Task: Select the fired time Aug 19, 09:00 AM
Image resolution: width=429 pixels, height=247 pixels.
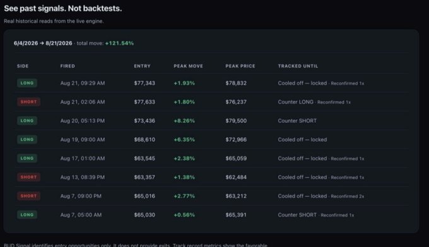Action: click(83, 140)
